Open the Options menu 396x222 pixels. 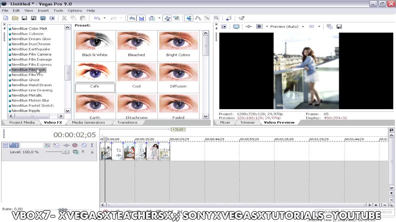tap(75, 10)
